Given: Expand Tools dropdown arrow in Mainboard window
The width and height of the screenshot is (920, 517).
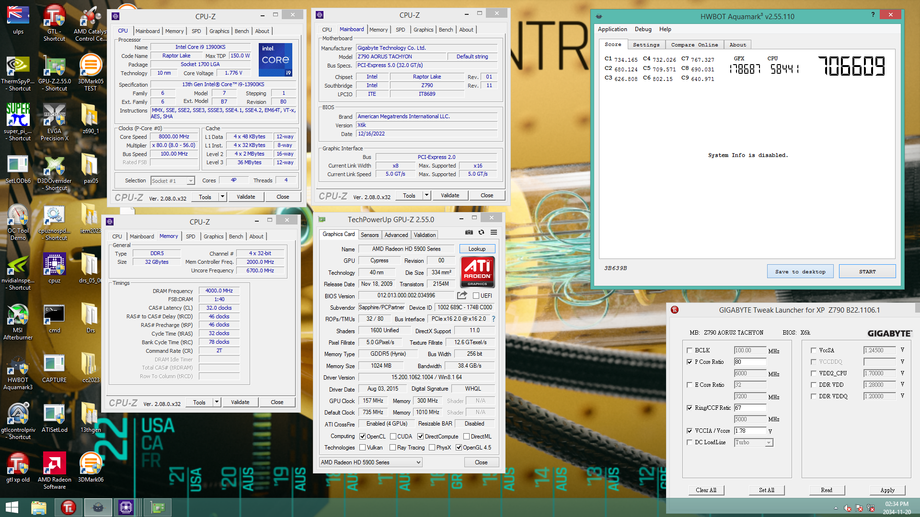Looking at the screenshot, I should click(426, 195).
